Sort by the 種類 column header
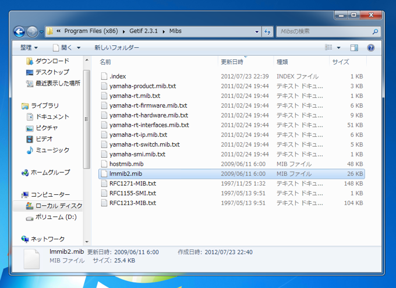396x288 pixels. point(282,62)
